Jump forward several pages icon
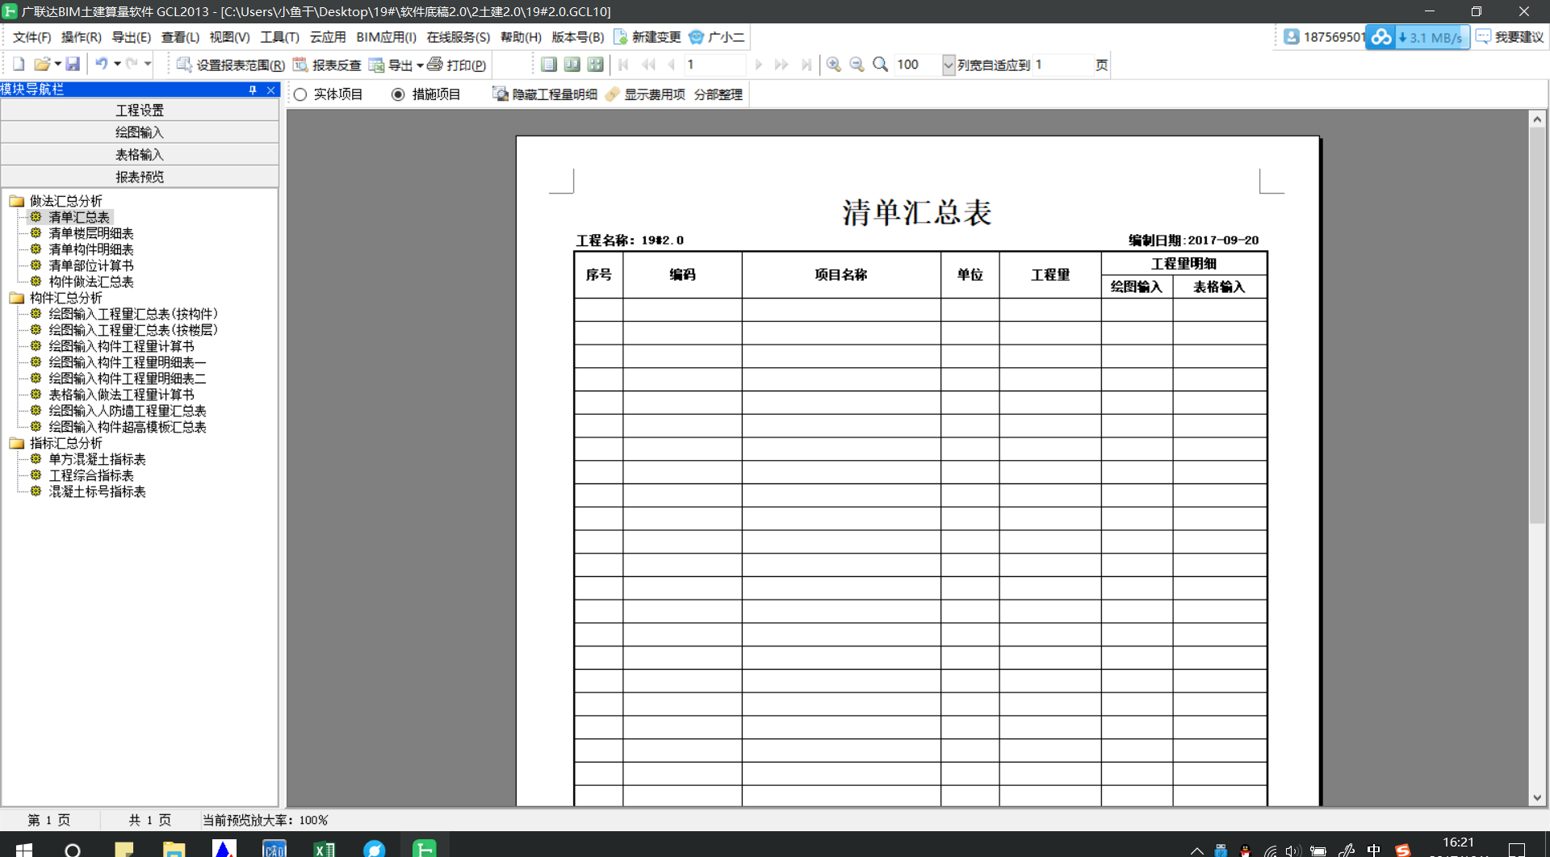Screen dimensions: 1550x857 (x=781, y=65)
